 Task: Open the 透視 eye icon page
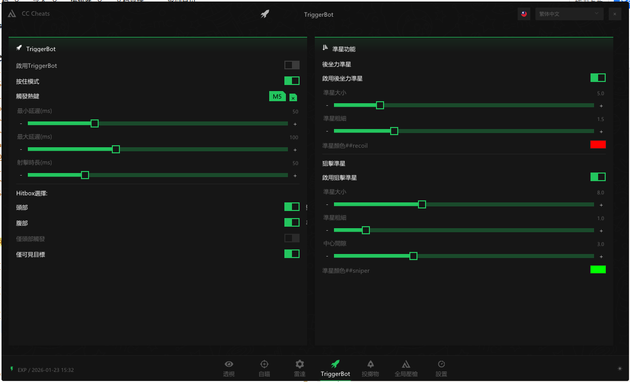pyautogui.click(x=229, y=364)
